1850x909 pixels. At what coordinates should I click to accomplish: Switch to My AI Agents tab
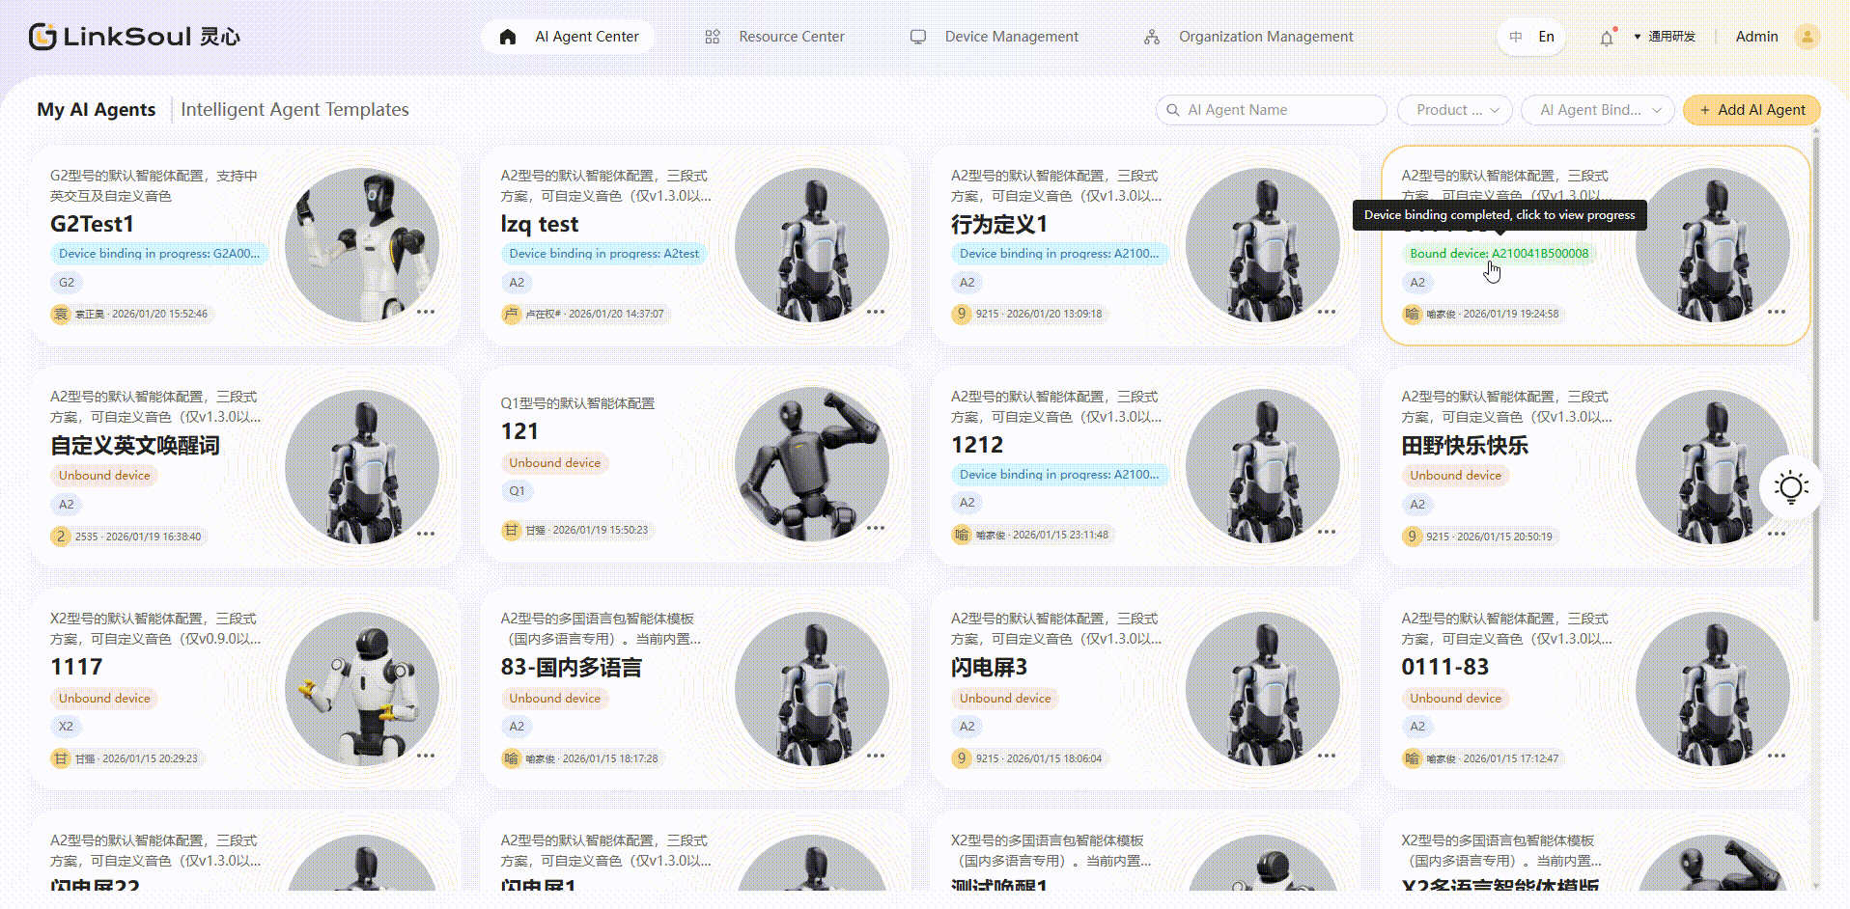(x=97, y=110)
